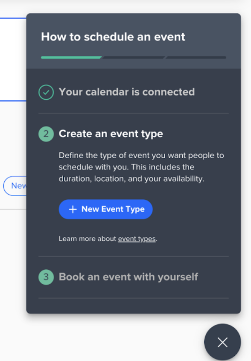Expand the Book an event with yourself step
Image resolution: width=251 pixels, height=361 pixels.
(129, 277)
